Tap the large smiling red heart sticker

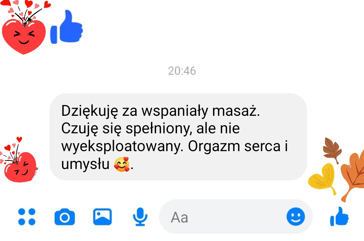[24, 37]
